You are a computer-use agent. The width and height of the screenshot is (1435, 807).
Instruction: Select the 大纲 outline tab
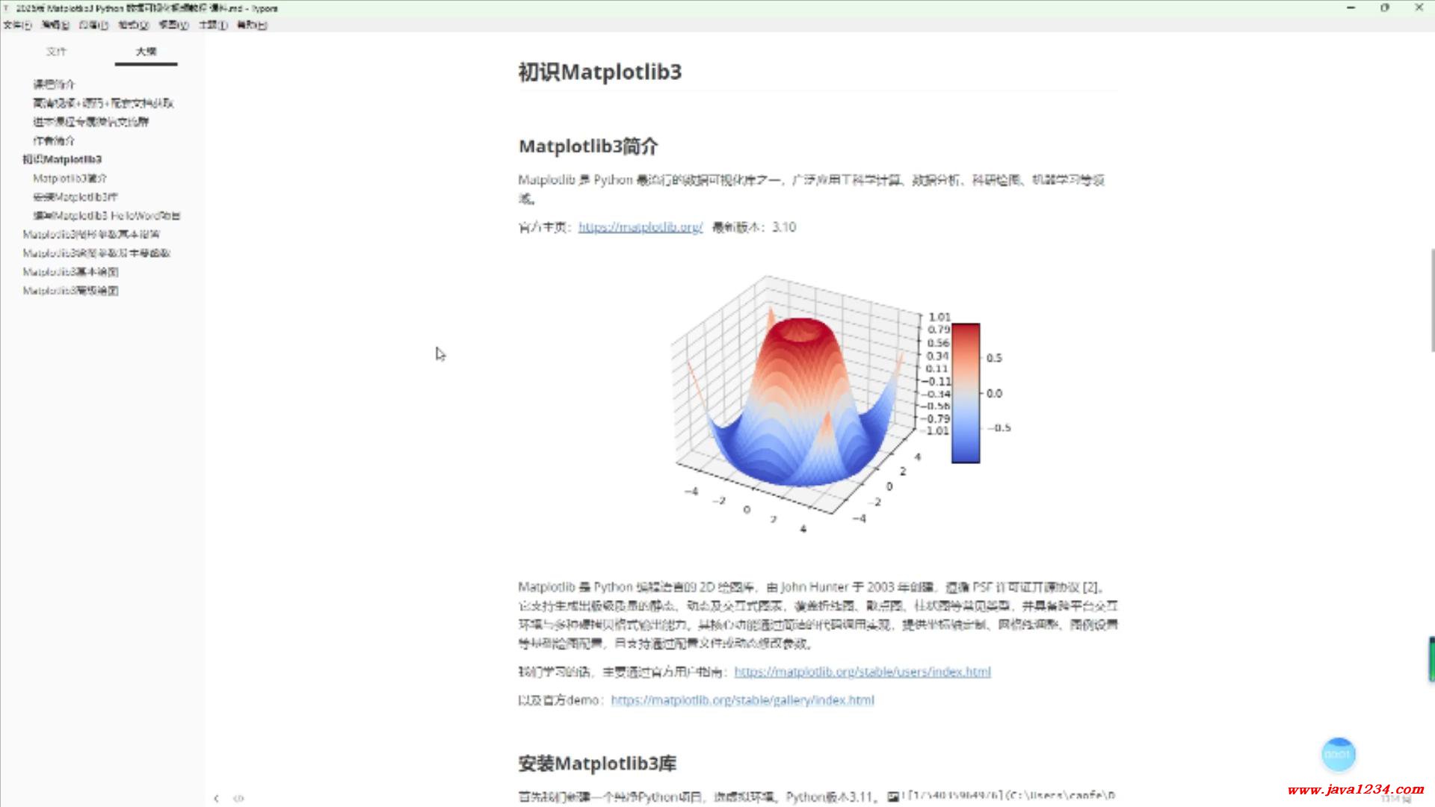click(146, 52)
